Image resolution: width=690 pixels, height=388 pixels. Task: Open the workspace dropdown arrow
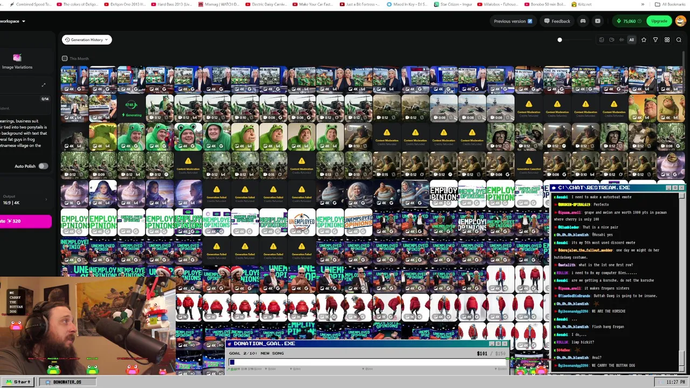point(23,21)
